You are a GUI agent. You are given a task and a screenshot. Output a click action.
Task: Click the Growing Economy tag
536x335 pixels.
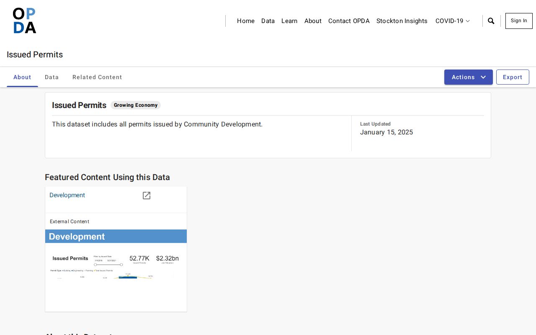point(136,105)
